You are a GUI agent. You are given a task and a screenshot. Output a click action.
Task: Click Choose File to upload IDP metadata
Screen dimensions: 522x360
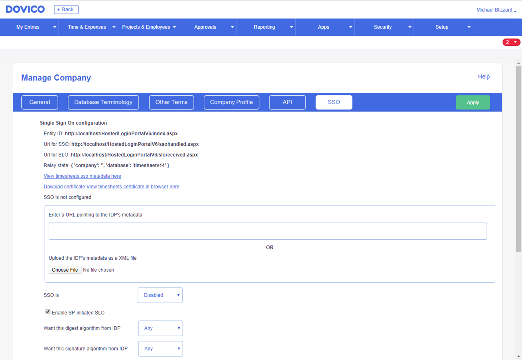[65, 270]
